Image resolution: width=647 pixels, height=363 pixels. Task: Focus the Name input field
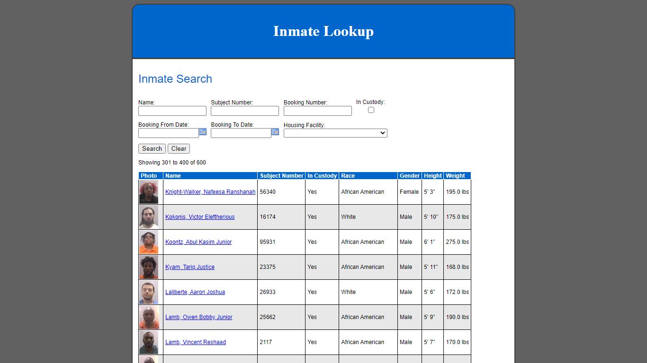[x=172, y=111]
